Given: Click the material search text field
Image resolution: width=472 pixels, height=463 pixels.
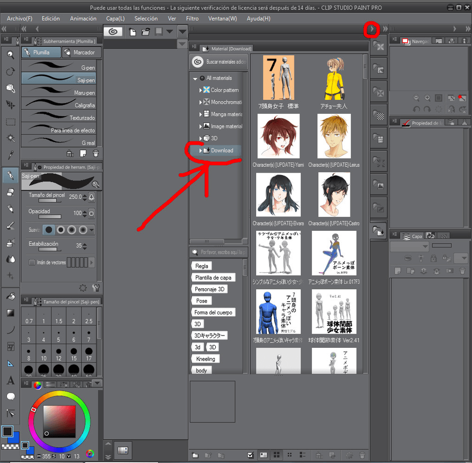Looking at the screenshot, I should coord(218,252).
